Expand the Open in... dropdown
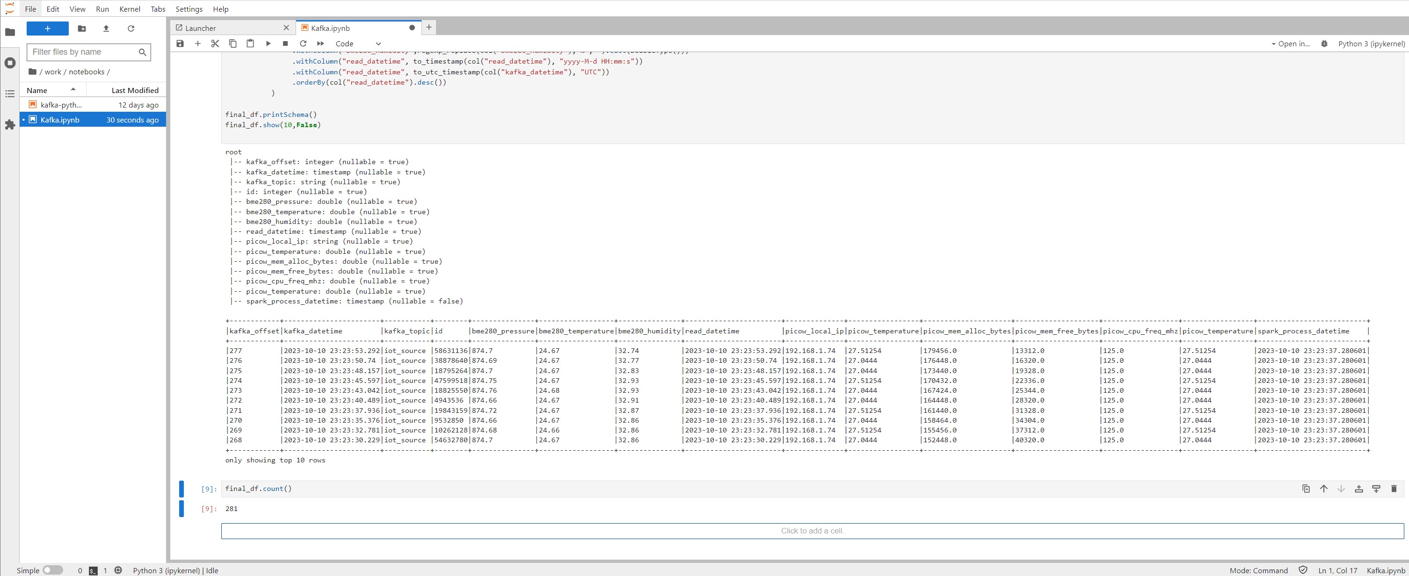Screen dimensions: 1409x576 [x=1290, y=44]
